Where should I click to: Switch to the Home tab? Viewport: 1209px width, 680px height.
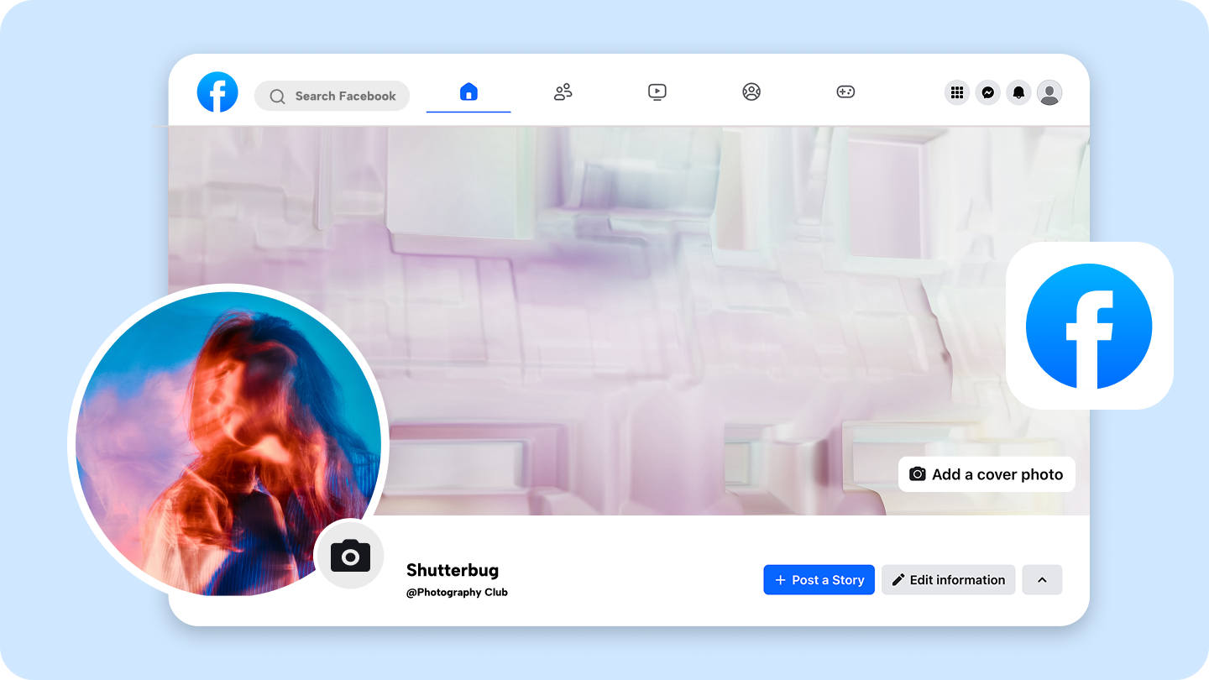click(x=468, y=92)
